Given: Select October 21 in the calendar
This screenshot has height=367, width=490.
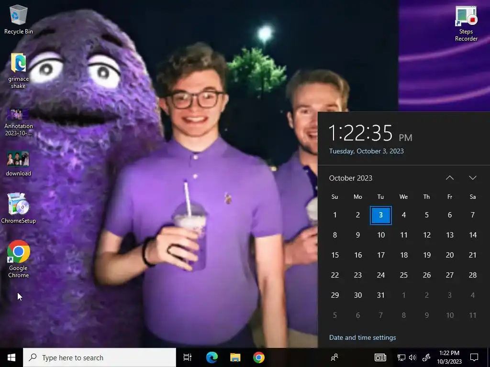Looking at the screenshot, I should tap(473, 255).
